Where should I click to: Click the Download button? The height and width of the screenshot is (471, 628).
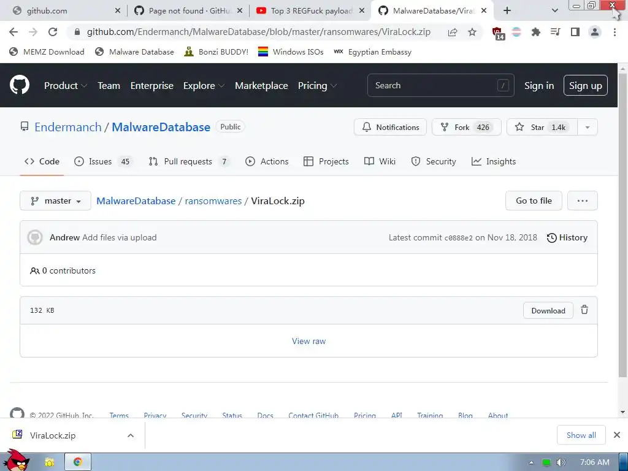548,311
